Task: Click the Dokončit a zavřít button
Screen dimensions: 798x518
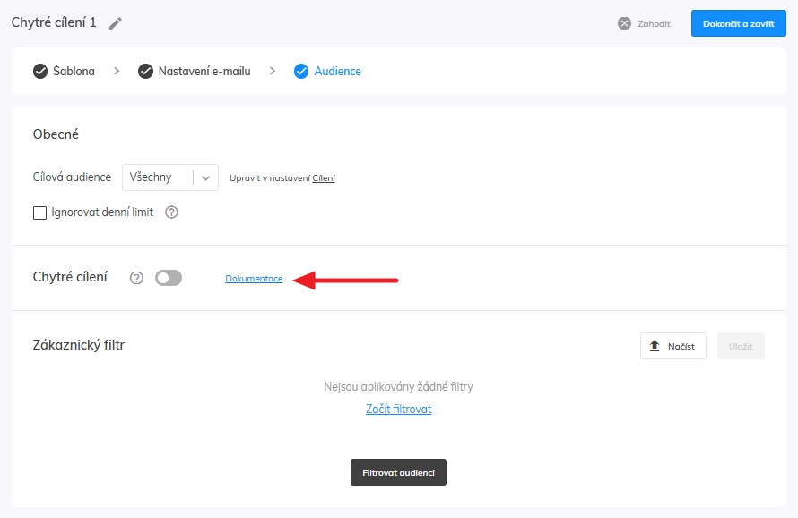Action: pyautogui.click(x=739, y=23)
